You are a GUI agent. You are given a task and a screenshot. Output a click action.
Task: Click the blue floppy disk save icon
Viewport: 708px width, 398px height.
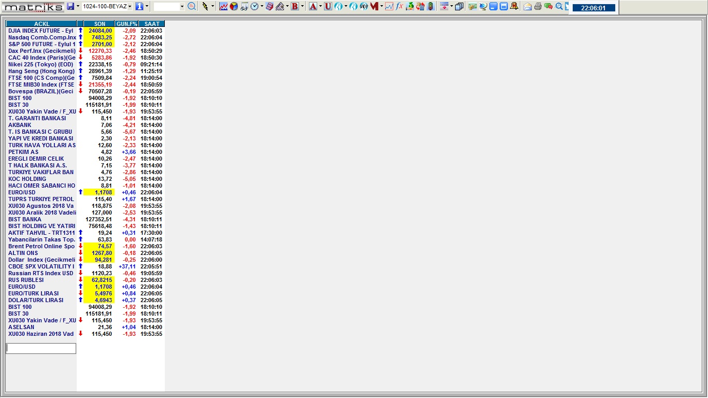pos(70,6)
